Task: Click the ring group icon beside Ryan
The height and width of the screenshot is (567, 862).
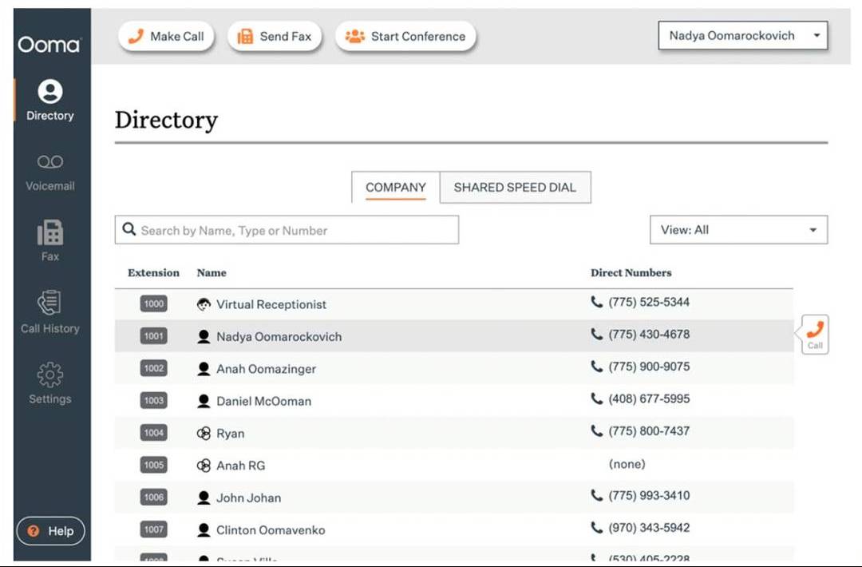Action: click(204, 434)
